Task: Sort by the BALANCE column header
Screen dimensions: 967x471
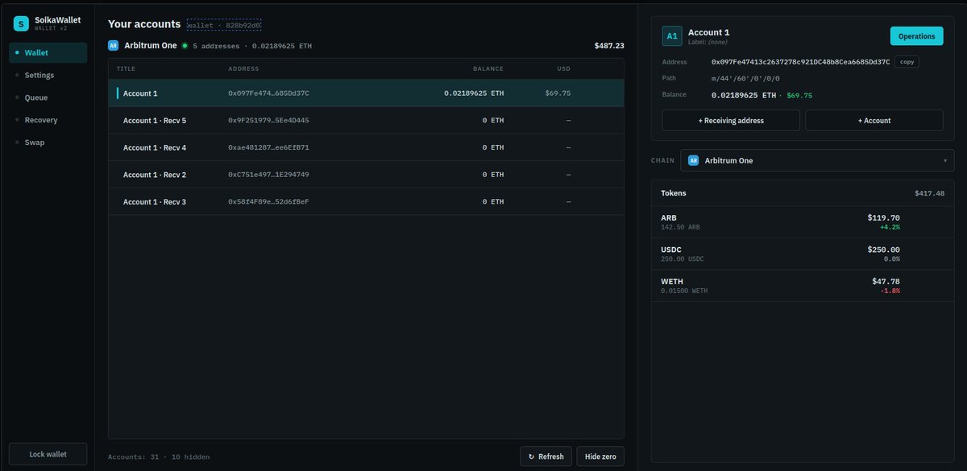Action: tap(488, 69)
